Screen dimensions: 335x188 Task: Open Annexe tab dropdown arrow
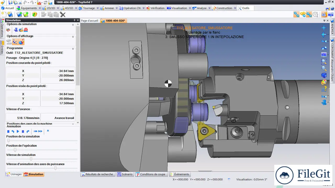116,8
